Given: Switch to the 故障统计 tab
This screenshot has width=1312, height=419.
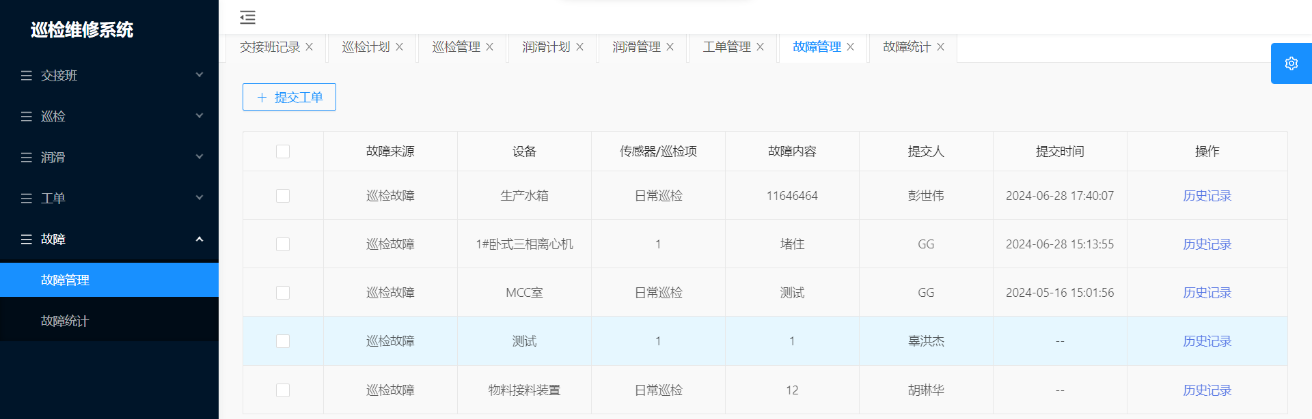Looking at the screenshot, I should tap(907, 47).
